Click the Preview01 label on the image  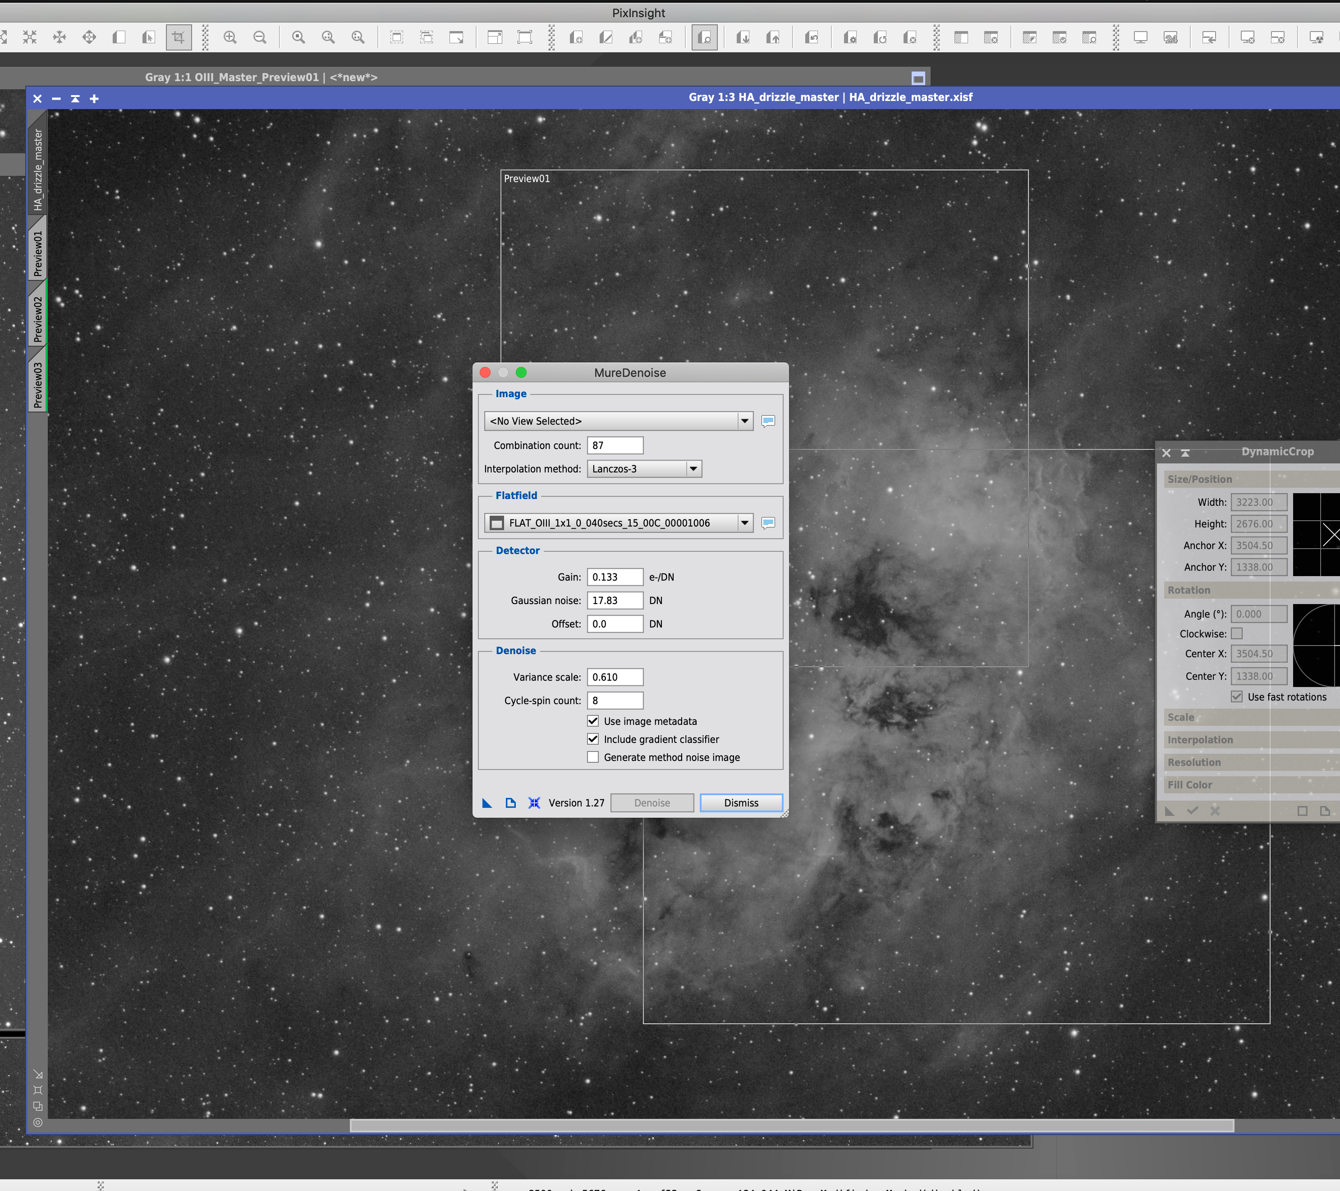pos(527,179)
